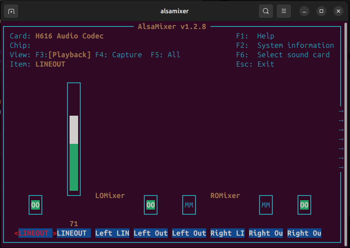This screenshot has height=248, width=350.
Task: Select the red highlighted LINEOUT channel label
Action: pos(35,233)
